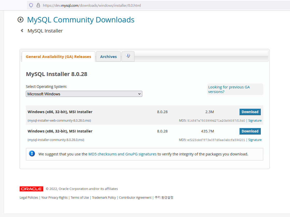
Task: Open the Select Operating System dropdown
Action: [x=84, y=94]
